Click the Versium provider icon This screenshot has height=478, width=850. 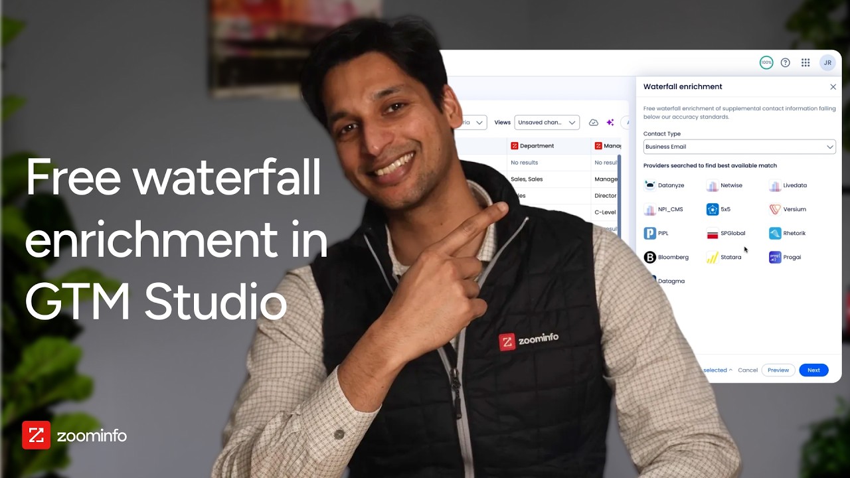774,209
